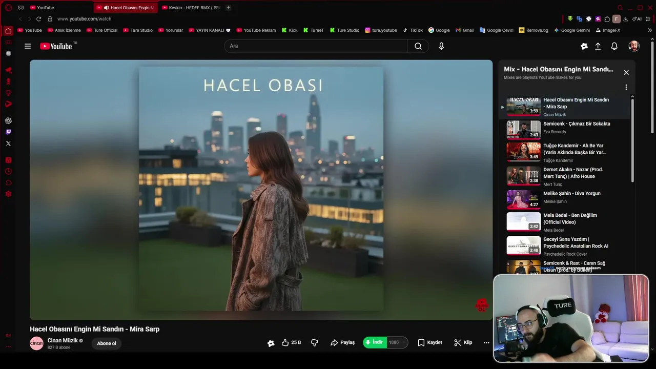Open the account avatar menu
The image size is (656, 369).
(x=634, y=46)
